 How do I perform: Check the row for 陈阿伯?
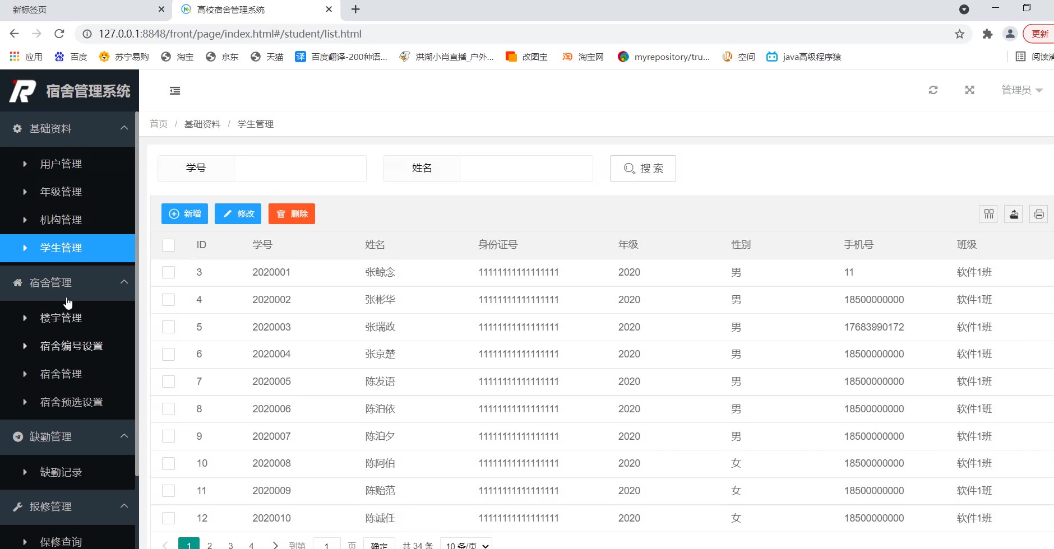tap(168, 463)
